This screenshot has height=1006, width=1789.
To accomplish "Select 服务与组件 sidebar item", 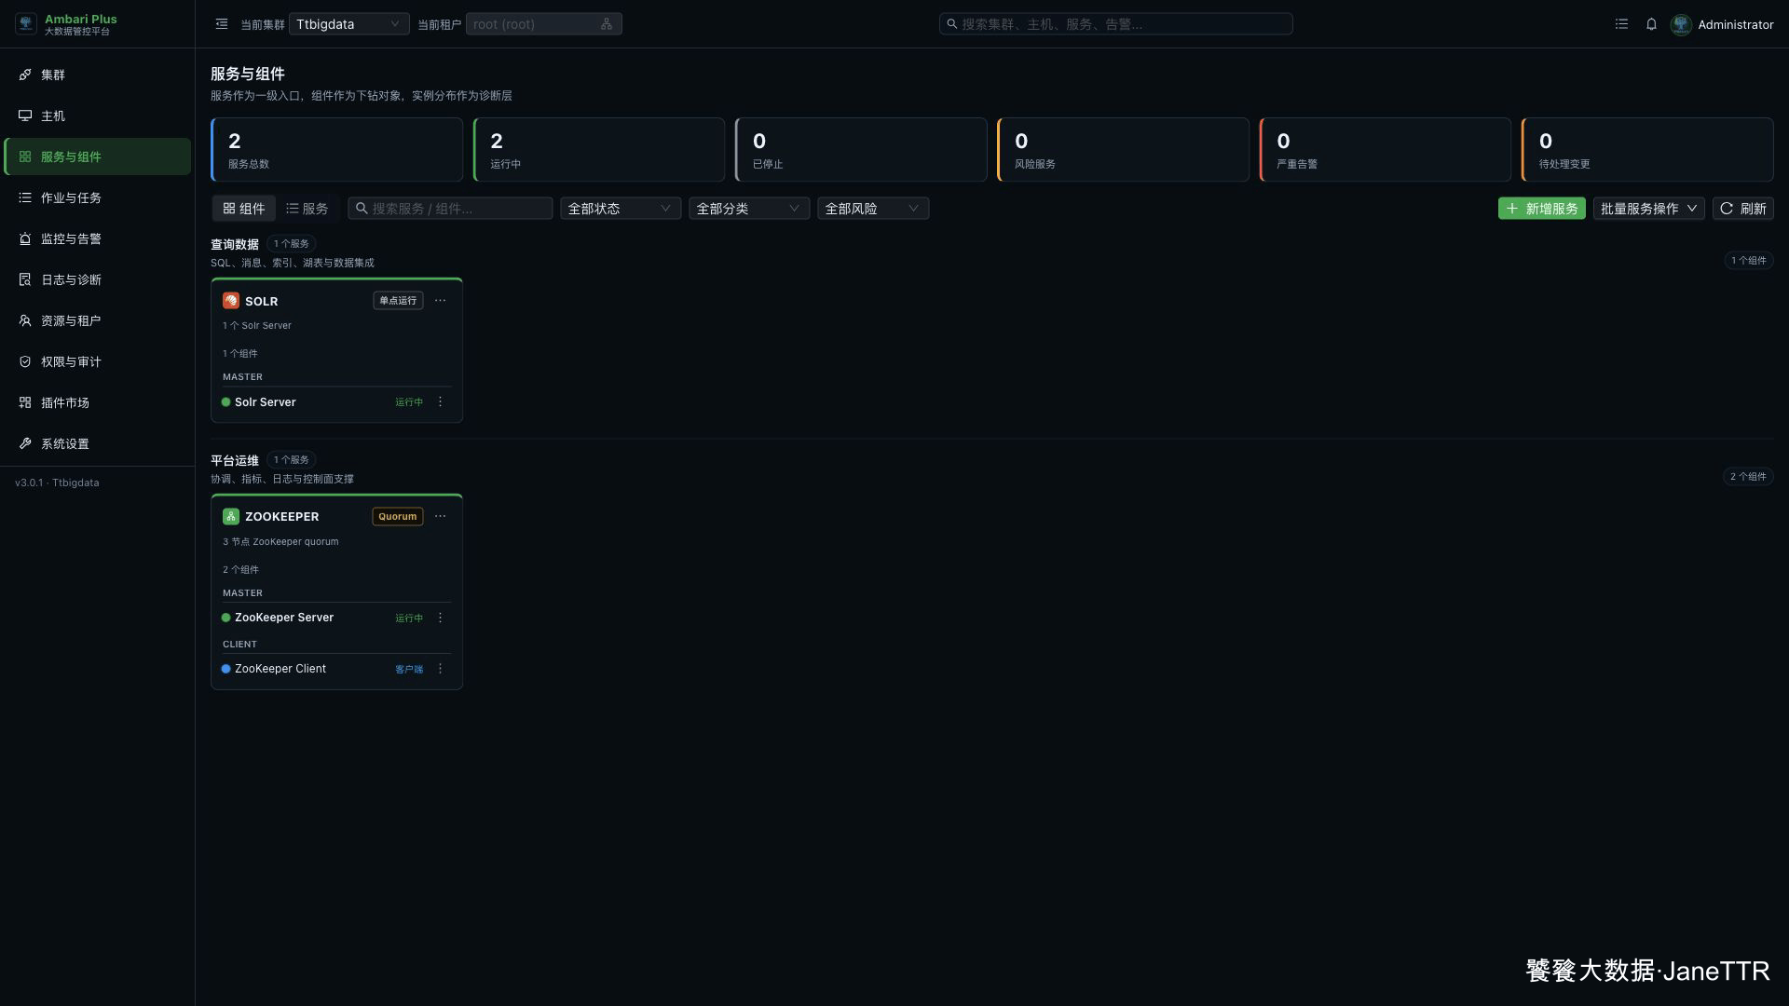I will tap(97, 156).
